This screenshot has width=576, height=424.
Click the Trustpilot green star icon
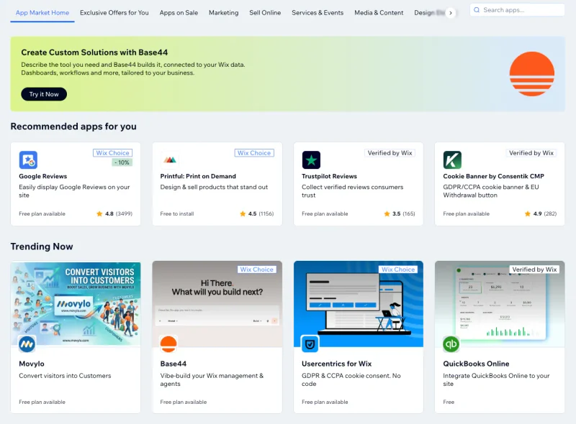[311, 160]
